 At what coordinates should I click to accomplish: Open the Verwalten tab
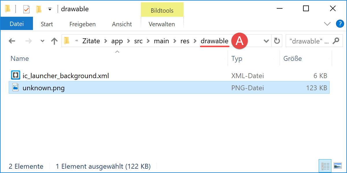[x=162, y=24]
